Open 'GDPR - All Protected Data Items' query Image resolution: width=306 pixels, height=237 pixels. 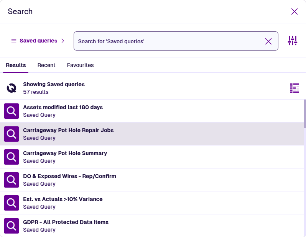[x=66, y=222]
